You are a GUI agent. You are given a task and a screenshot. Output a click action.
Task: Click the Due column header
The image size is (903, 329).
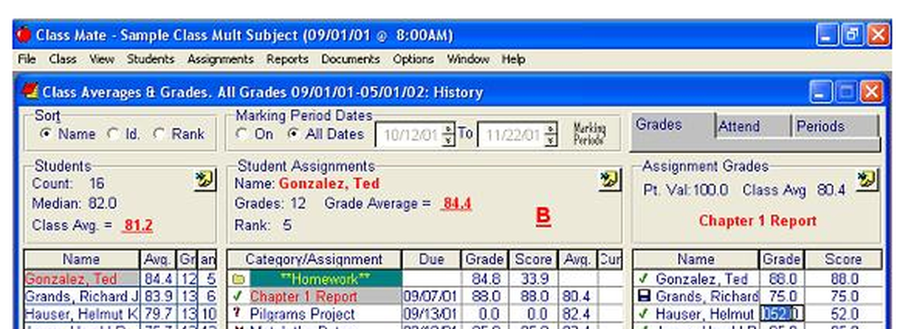432,260
